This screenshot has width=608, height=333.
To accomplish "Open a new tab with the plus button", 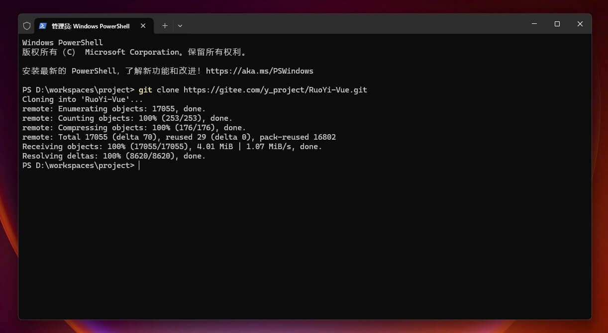I will (165, 26).
